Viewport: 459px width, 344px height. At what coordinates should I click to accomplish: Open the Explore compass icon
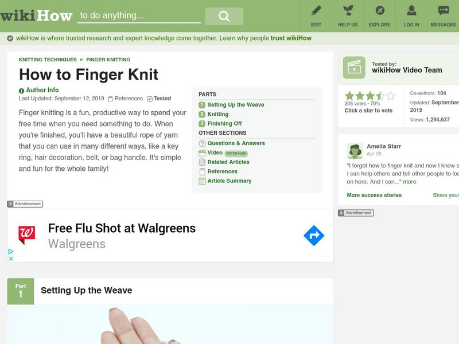(380, 11)
